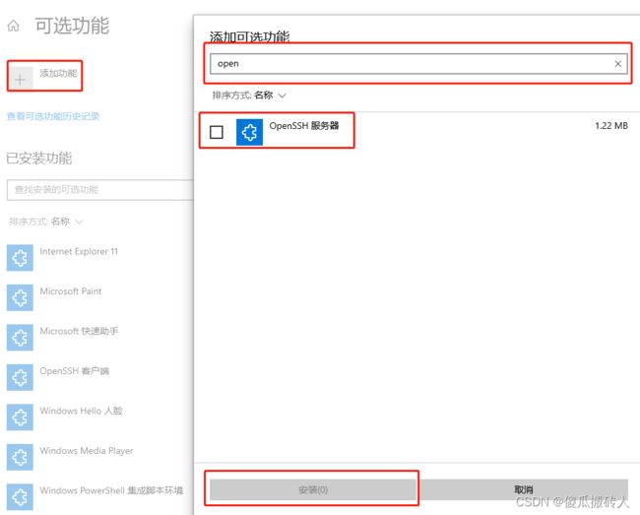This screenshot has height=515, width=640.
Task: Click the home icon beside 可选功能 title
Action: [13, 26]
